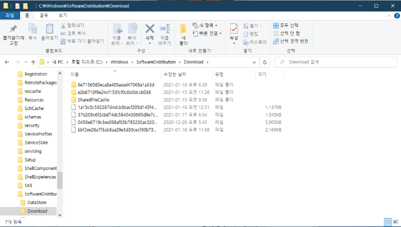Select the DataStore folder in tree
The height and width of the screenshot is (227, 401).
37,202
